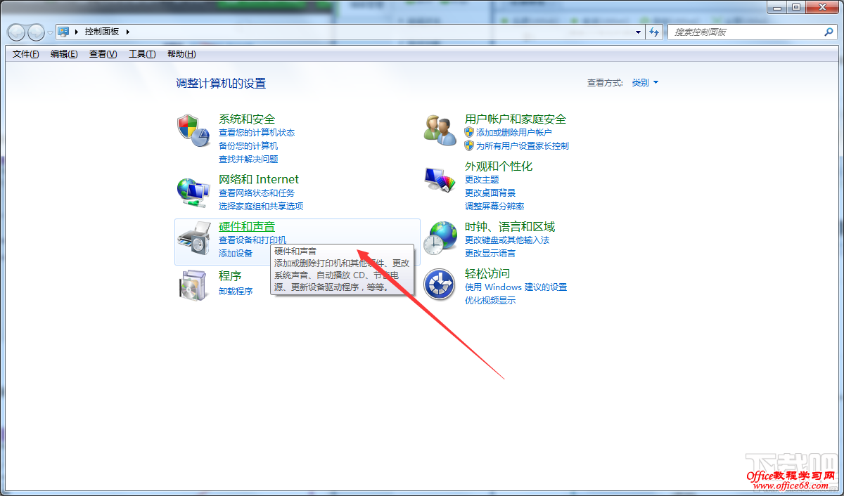Screen dimensions: 844x496
Task: Click 更改桌面背景 link
Action: coord(490,192)
